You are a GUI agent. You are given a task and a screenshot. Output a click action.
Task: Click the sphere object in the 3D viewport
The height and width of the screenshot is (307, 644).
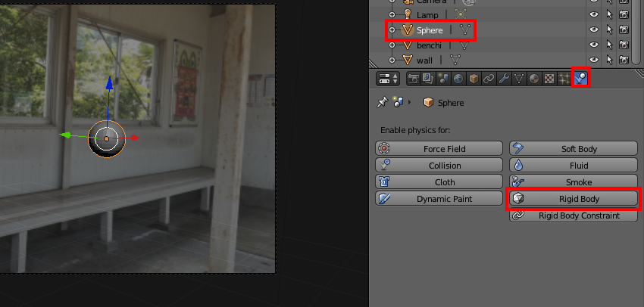click(x=107, y=139)
